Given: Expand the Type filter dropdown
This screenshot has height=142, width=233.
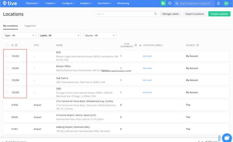Looking at the screenshot, I should pyautogui.click(x=19, y=35).
